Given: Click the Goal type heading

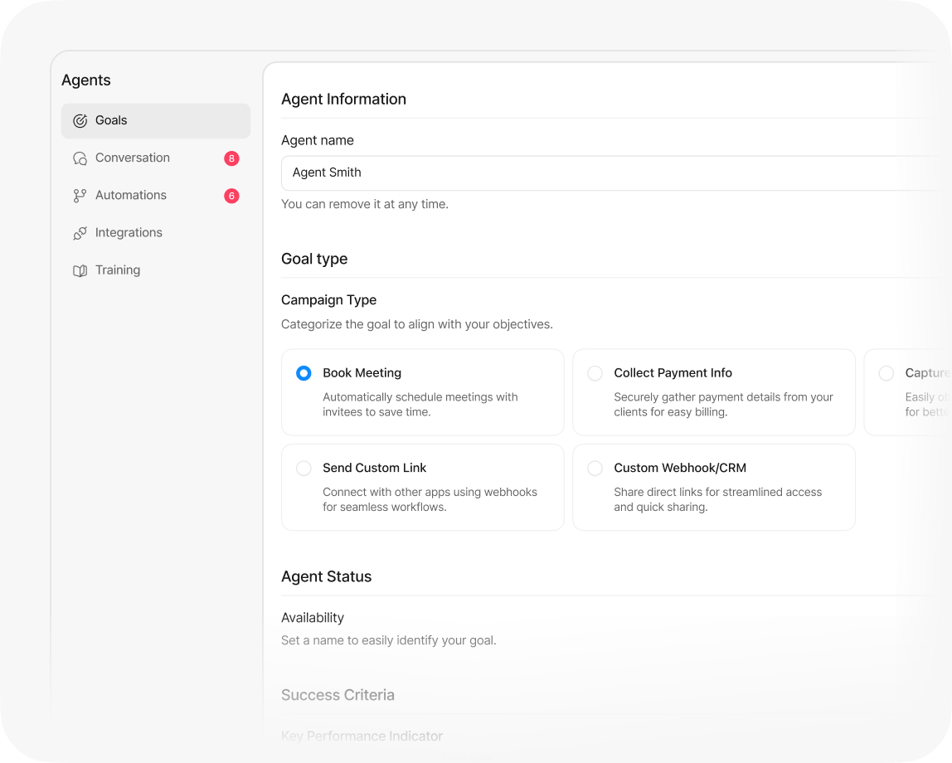Looking at the screenshot, I should tap(314, 260).
